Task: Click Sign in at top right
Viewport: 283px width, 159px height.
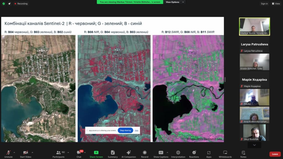Action: pyautogui.click(x=264, y=4)
